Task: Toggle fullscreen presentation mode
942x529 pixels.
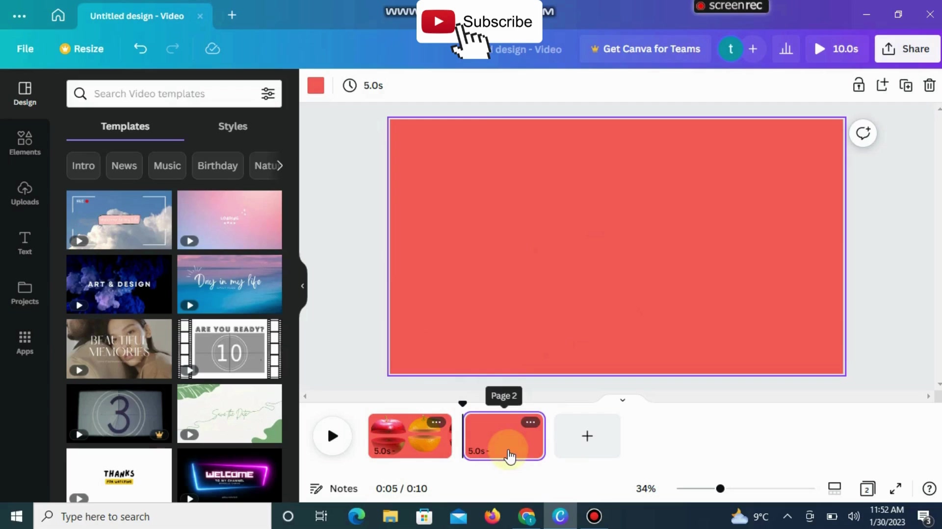Action: tap(895, 488)
